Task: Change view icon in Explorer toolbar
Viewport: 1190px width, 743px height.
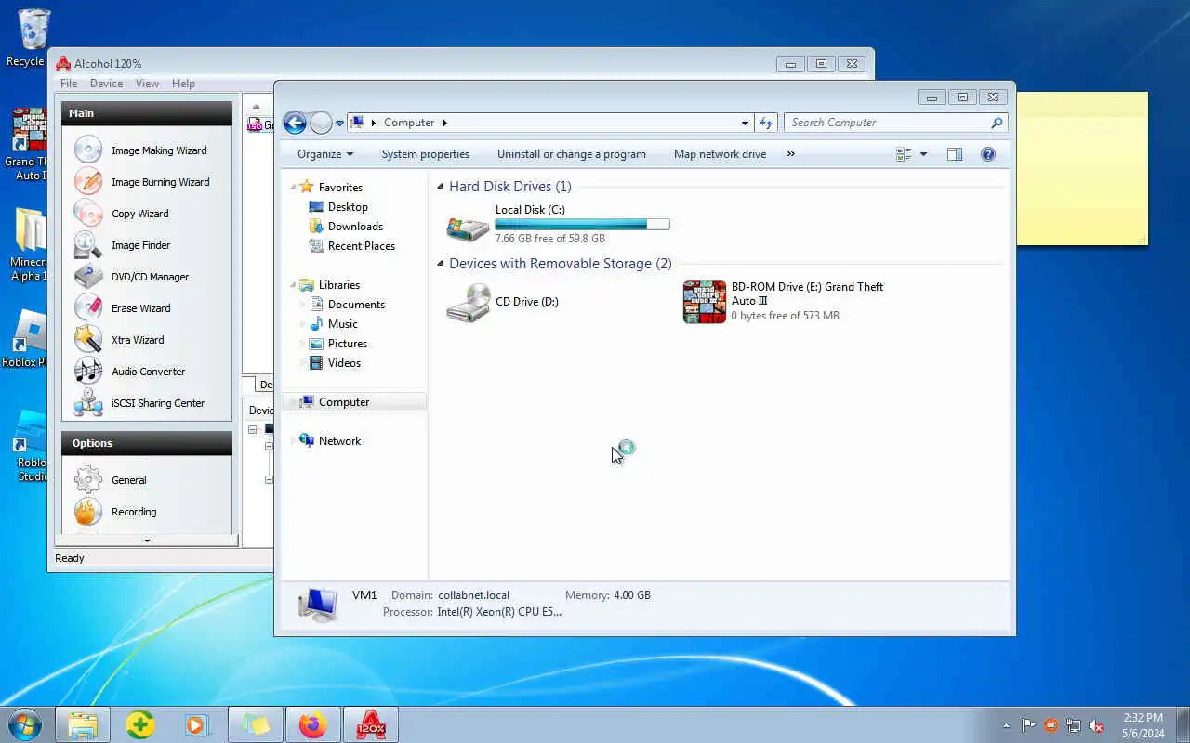Action: point(904,154)
